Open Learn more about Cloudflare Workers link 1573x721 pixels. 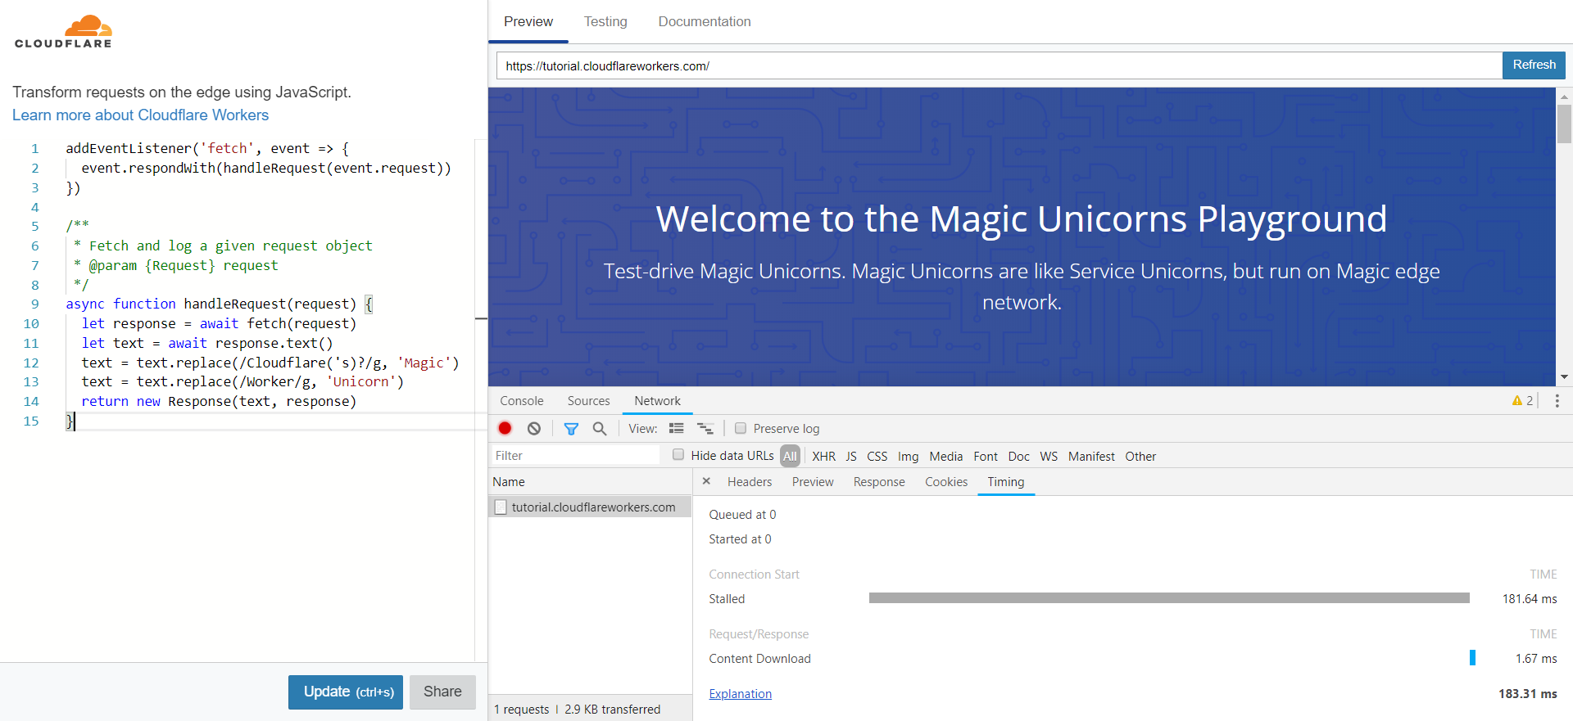coord(140,115)
